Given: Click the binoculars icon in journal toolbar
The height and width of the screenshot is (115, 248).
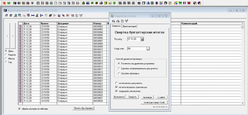Looking at the screenshot, I should [x=37, y=16].
